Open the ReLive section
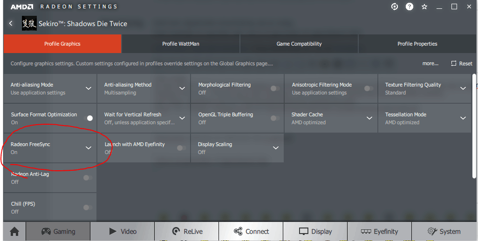 [186, 231]
